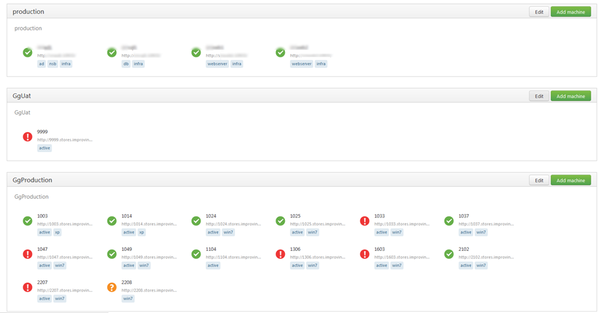Open machine 1025 by its name
Screen dimensions: 600x313
295,216
